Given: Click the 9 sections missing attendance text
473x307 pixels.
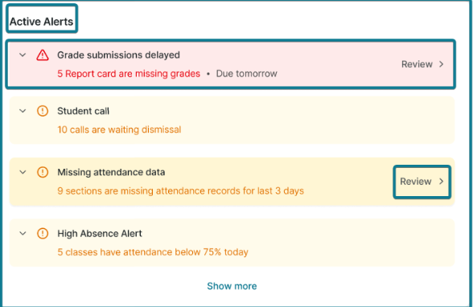Looking at the screenshot, I should coord(180,191).
